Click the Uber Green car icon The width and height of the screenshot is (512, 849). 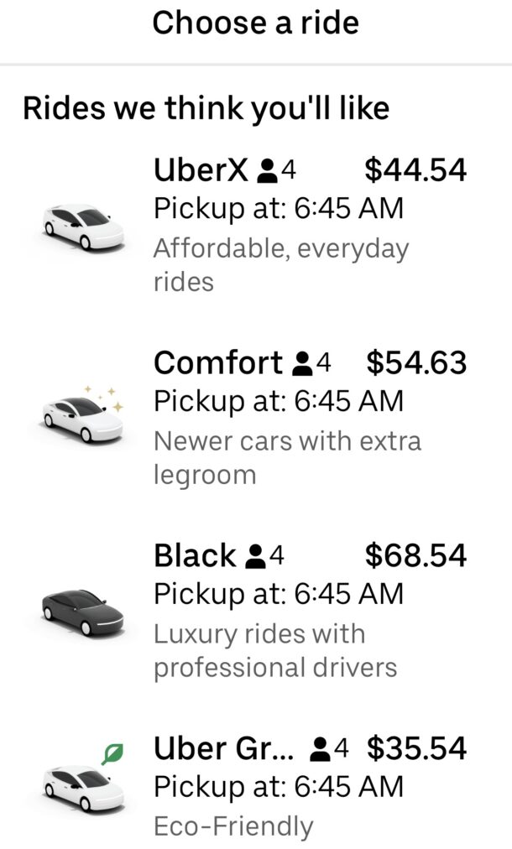click(x=80, y=789)
